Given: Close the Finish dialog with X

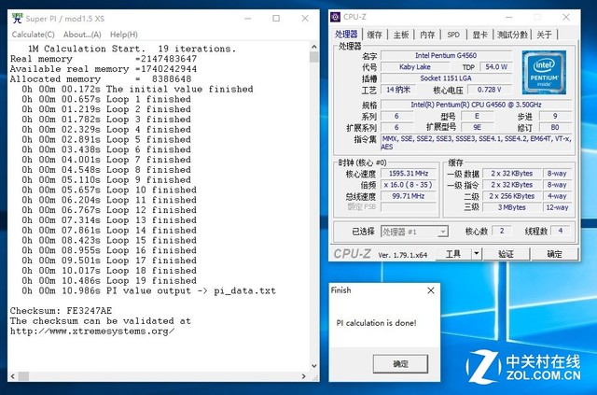Looking at the screenshot, I should click(x=431, y=290).
